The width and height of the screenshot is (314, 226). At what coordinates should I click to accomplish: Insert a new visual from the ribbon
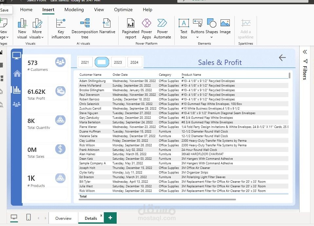click(x=22, y=28)
